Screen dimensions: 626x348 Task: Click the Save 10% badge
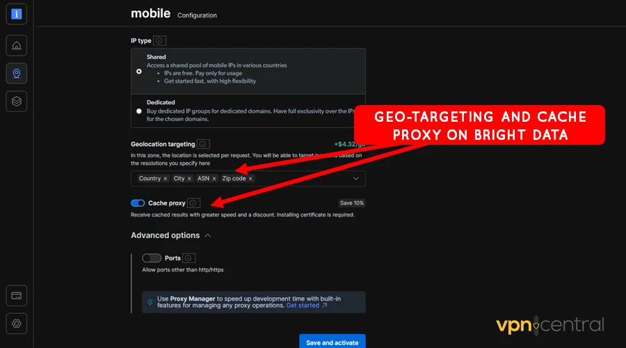(352, 203)
